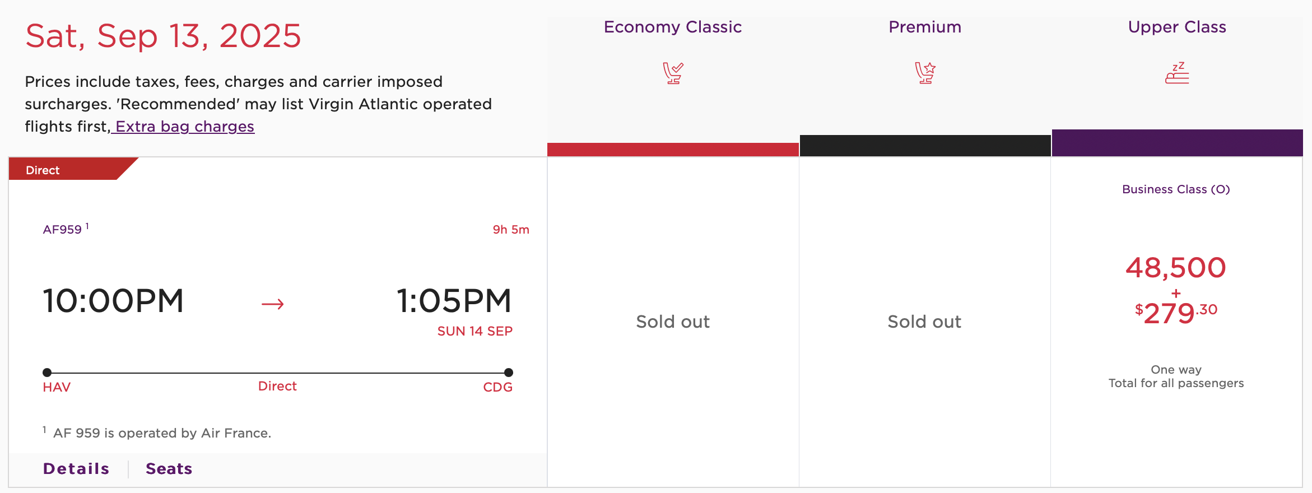Click the Business Class (O) fare label
This screenshot has width=1312, height=493.
[1176, 189]
